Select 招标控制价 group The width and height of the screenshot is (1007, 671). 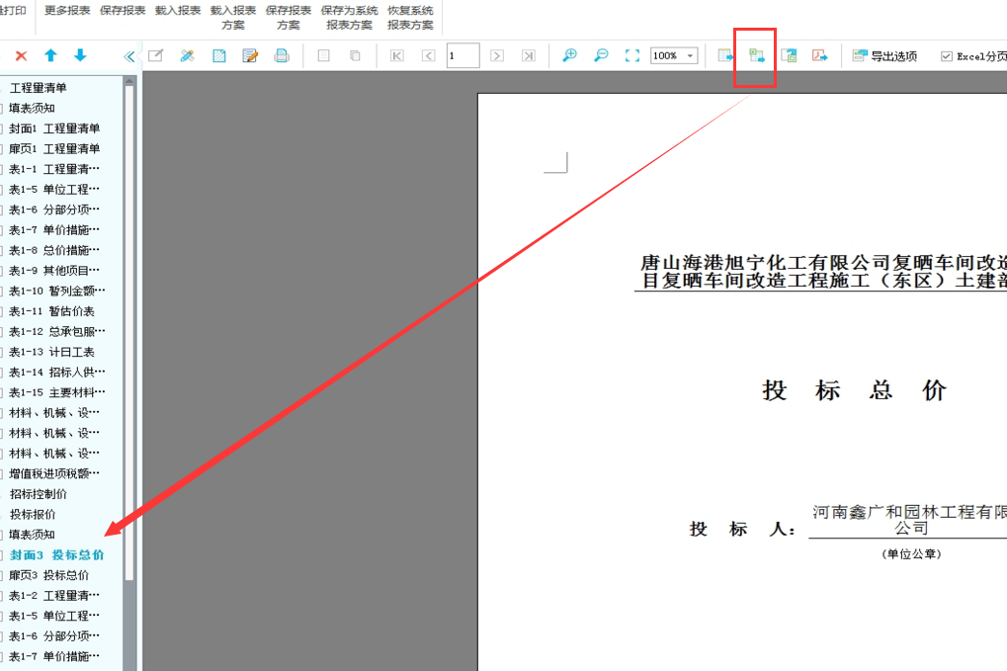[x=39, y=494]
